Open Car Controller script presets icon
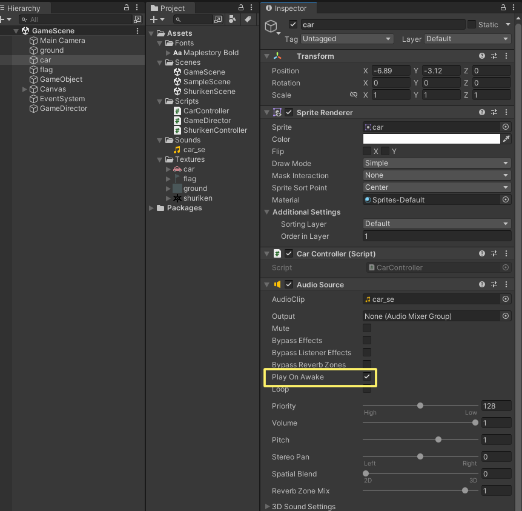The width and height of the screenshot is (522, 511). coord(494,253)
